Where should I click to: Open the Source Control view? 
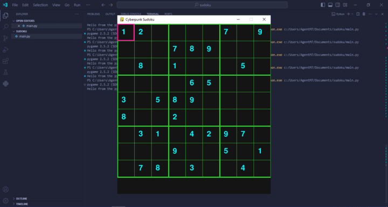5,38
